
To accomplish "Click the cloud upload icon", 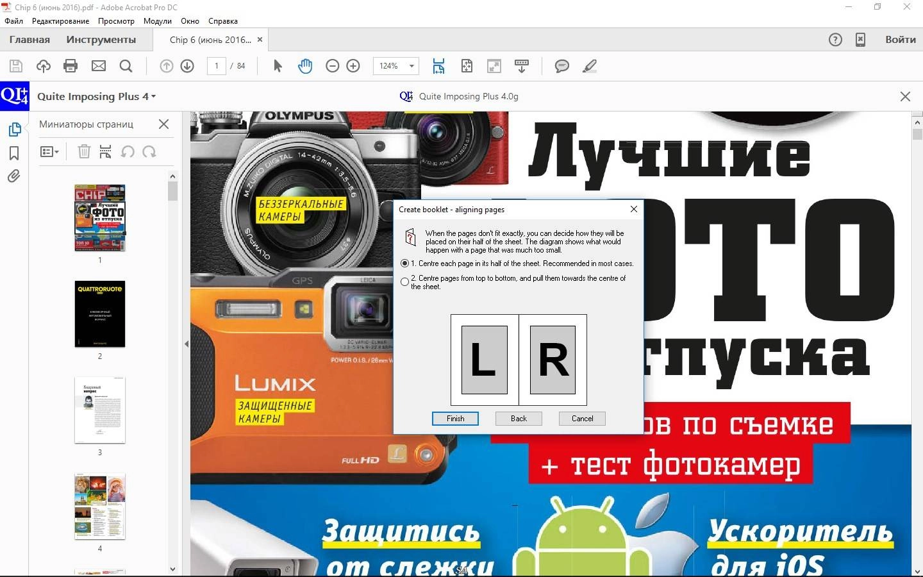I will point(43,66).
